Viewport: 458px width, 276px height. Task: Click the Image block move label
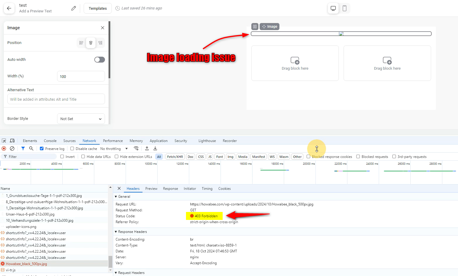[270, 27]
